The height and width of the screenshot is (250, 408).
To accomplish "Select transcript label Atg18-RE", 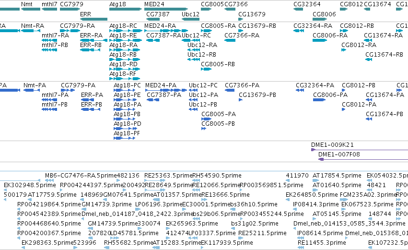I will click(x=123, y=36).
